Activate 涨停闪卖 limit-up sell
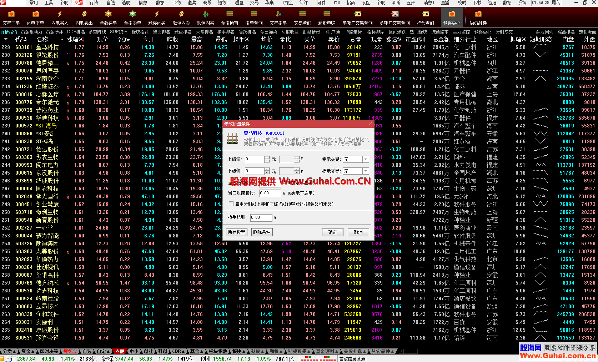The width and height of the screenshot is (598, 362). (181, 17)
